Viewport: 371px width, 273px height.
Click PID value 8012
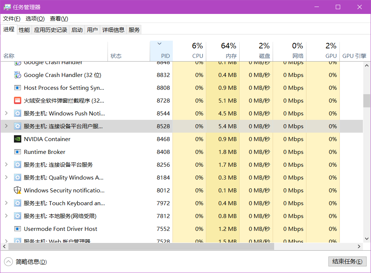point(163,190)
